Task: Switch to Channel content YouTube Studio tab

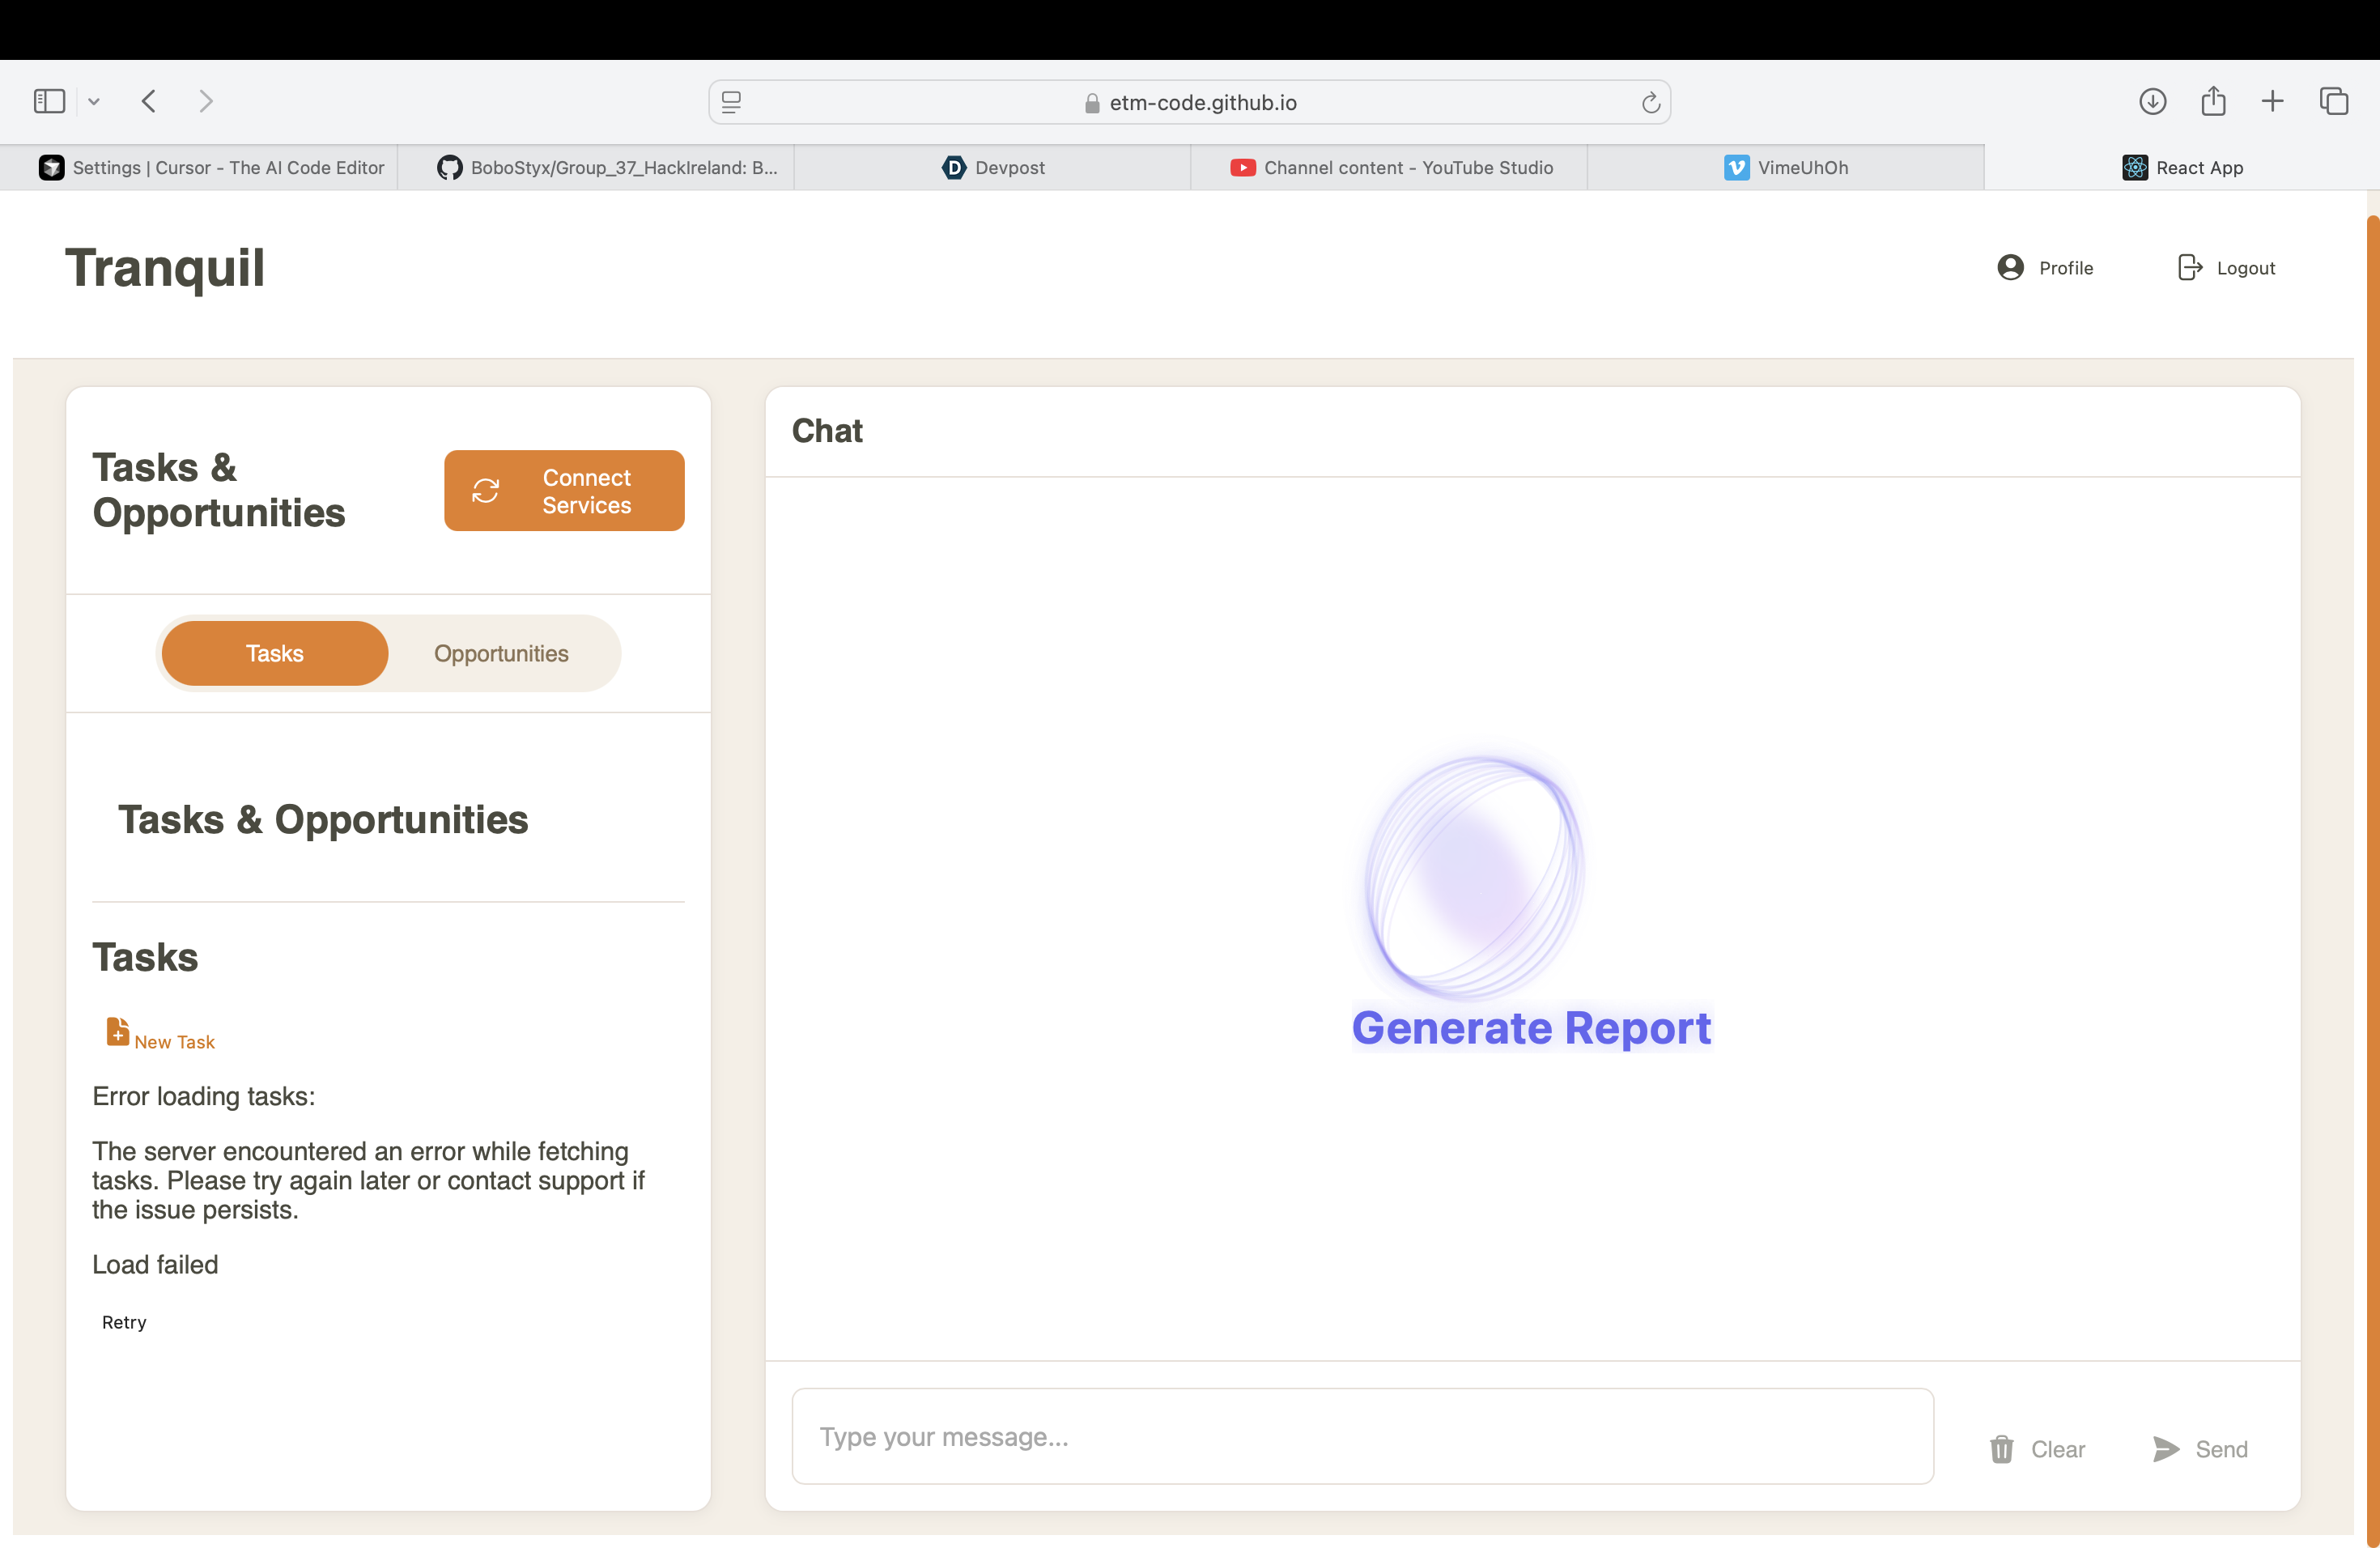Action: (x=1390, y=168)
